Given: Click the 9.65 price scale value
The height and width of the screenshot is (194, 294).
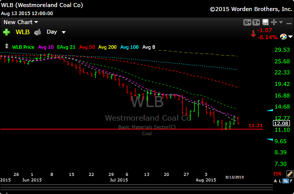Looking at the screenshot, I should (x=280, y=141).
